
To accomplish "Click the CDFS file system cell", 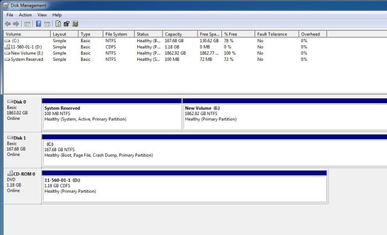I will 111,47.
